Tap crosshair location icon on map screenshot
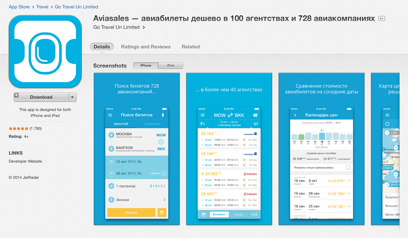Screen dimensions: 408x238 (387, 124)
